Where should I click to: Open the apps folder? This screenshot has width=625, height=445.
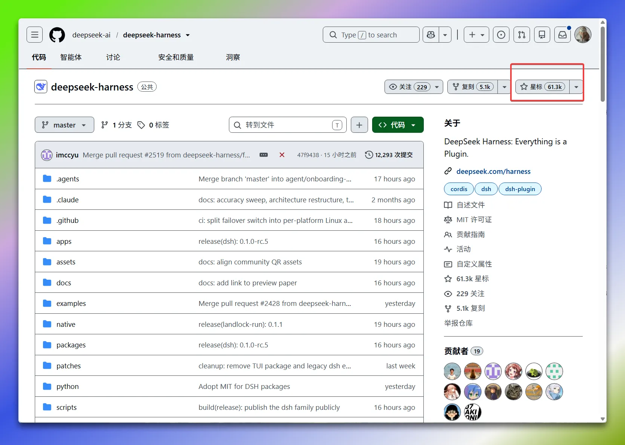coord(64,241)
